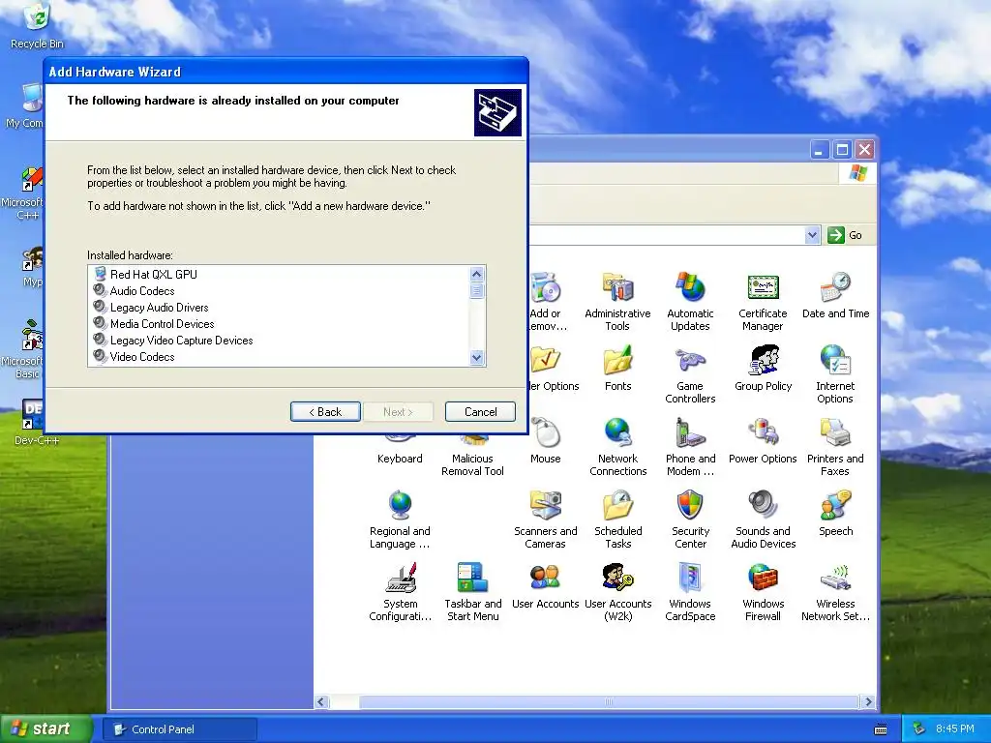Viewport: 991px width, 743px height.
Task: Select Legacy Video Capture Devices entry
Action: (x=181, y=340)
